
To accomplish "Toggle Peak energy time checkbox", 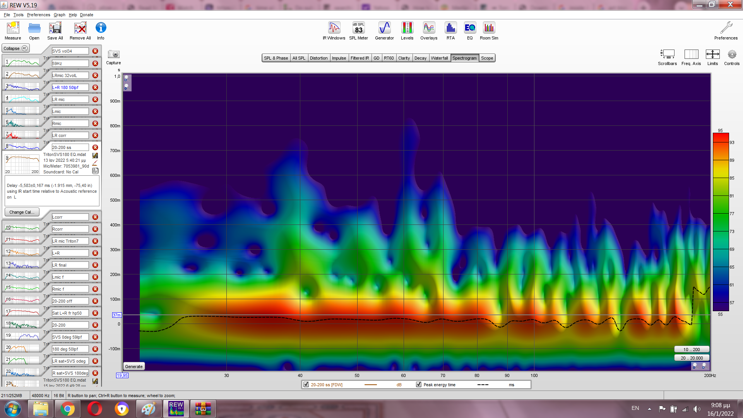I will click(x=419, y=384).
